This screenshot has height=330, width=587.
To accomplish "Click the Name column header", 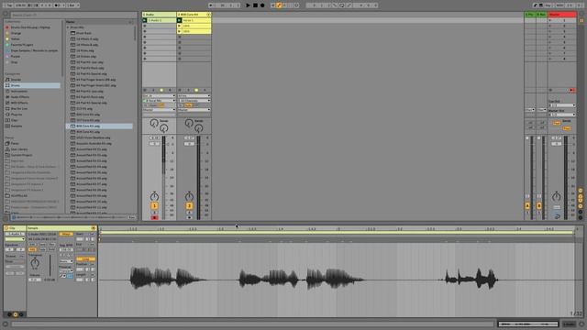I will (97, 22).
